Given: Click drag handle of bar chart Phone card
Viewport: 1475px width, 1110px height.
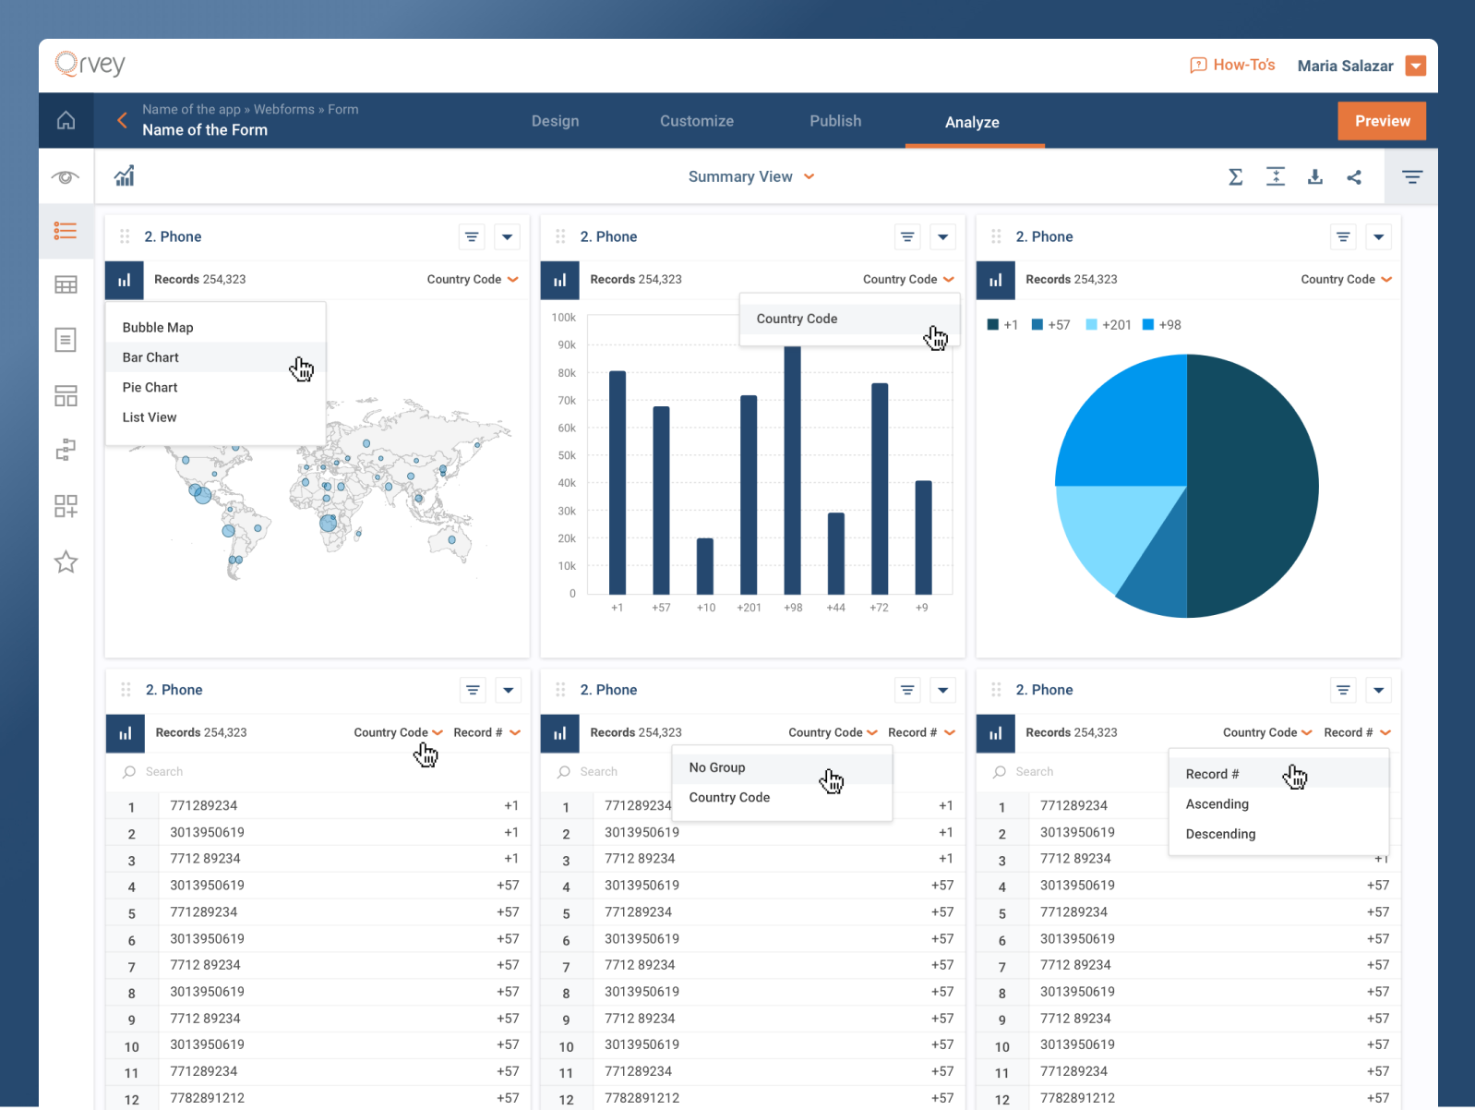Looking at the screenshot, I should pyautogui.click(x=560, y=236).
